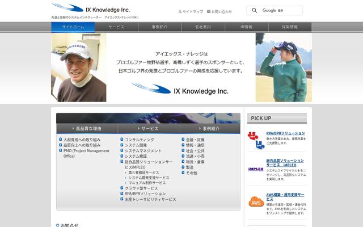Click the photo of the male golfer
Image resolution: width=363 pixels, height=227 pixels.
[x=79, y=68]
